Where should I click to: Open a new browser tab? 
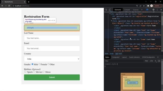pyautogui.click(x=29, y=2)
